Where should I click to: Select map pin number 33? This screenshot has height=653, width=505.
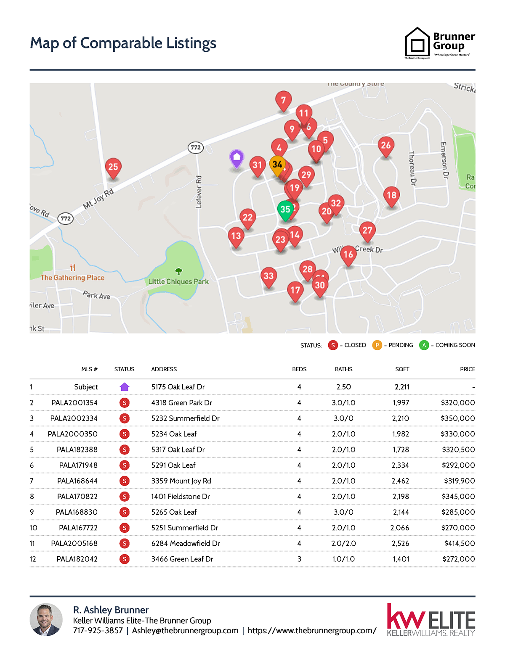click(x=268, y=278)
